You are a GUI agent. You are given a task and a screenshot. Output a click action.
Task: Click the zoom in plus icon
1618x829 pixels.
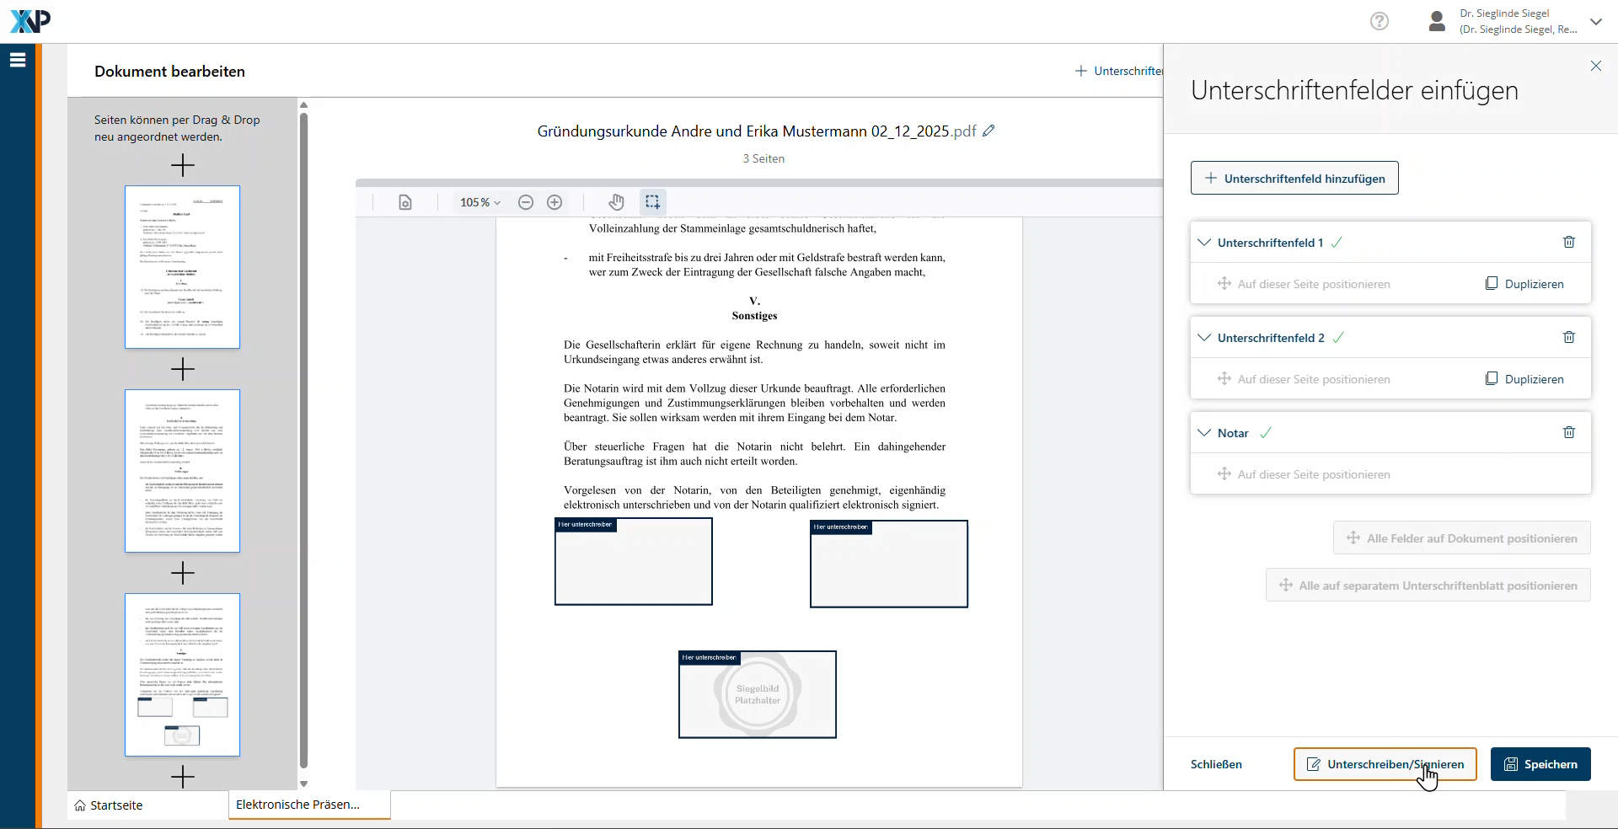(555, 202)
